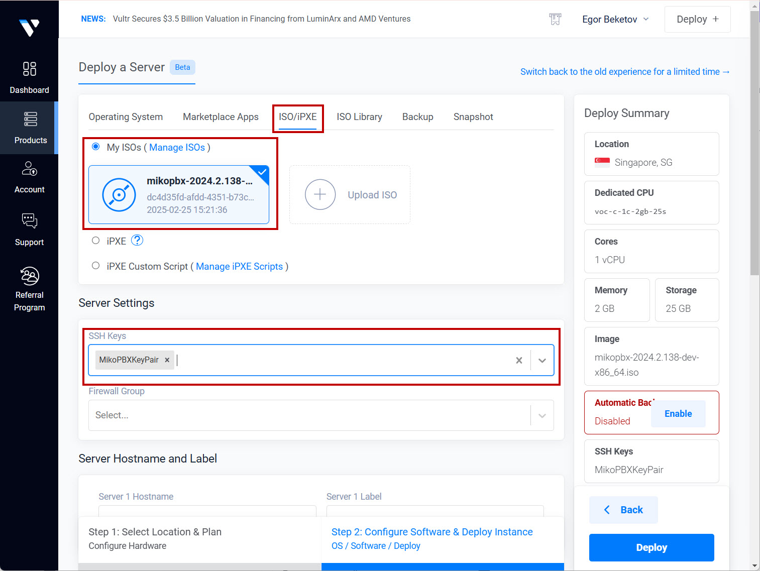Viewport: 760px width, 571px height.
Task: Select the iPXE radio button
Action: [96, 241]
